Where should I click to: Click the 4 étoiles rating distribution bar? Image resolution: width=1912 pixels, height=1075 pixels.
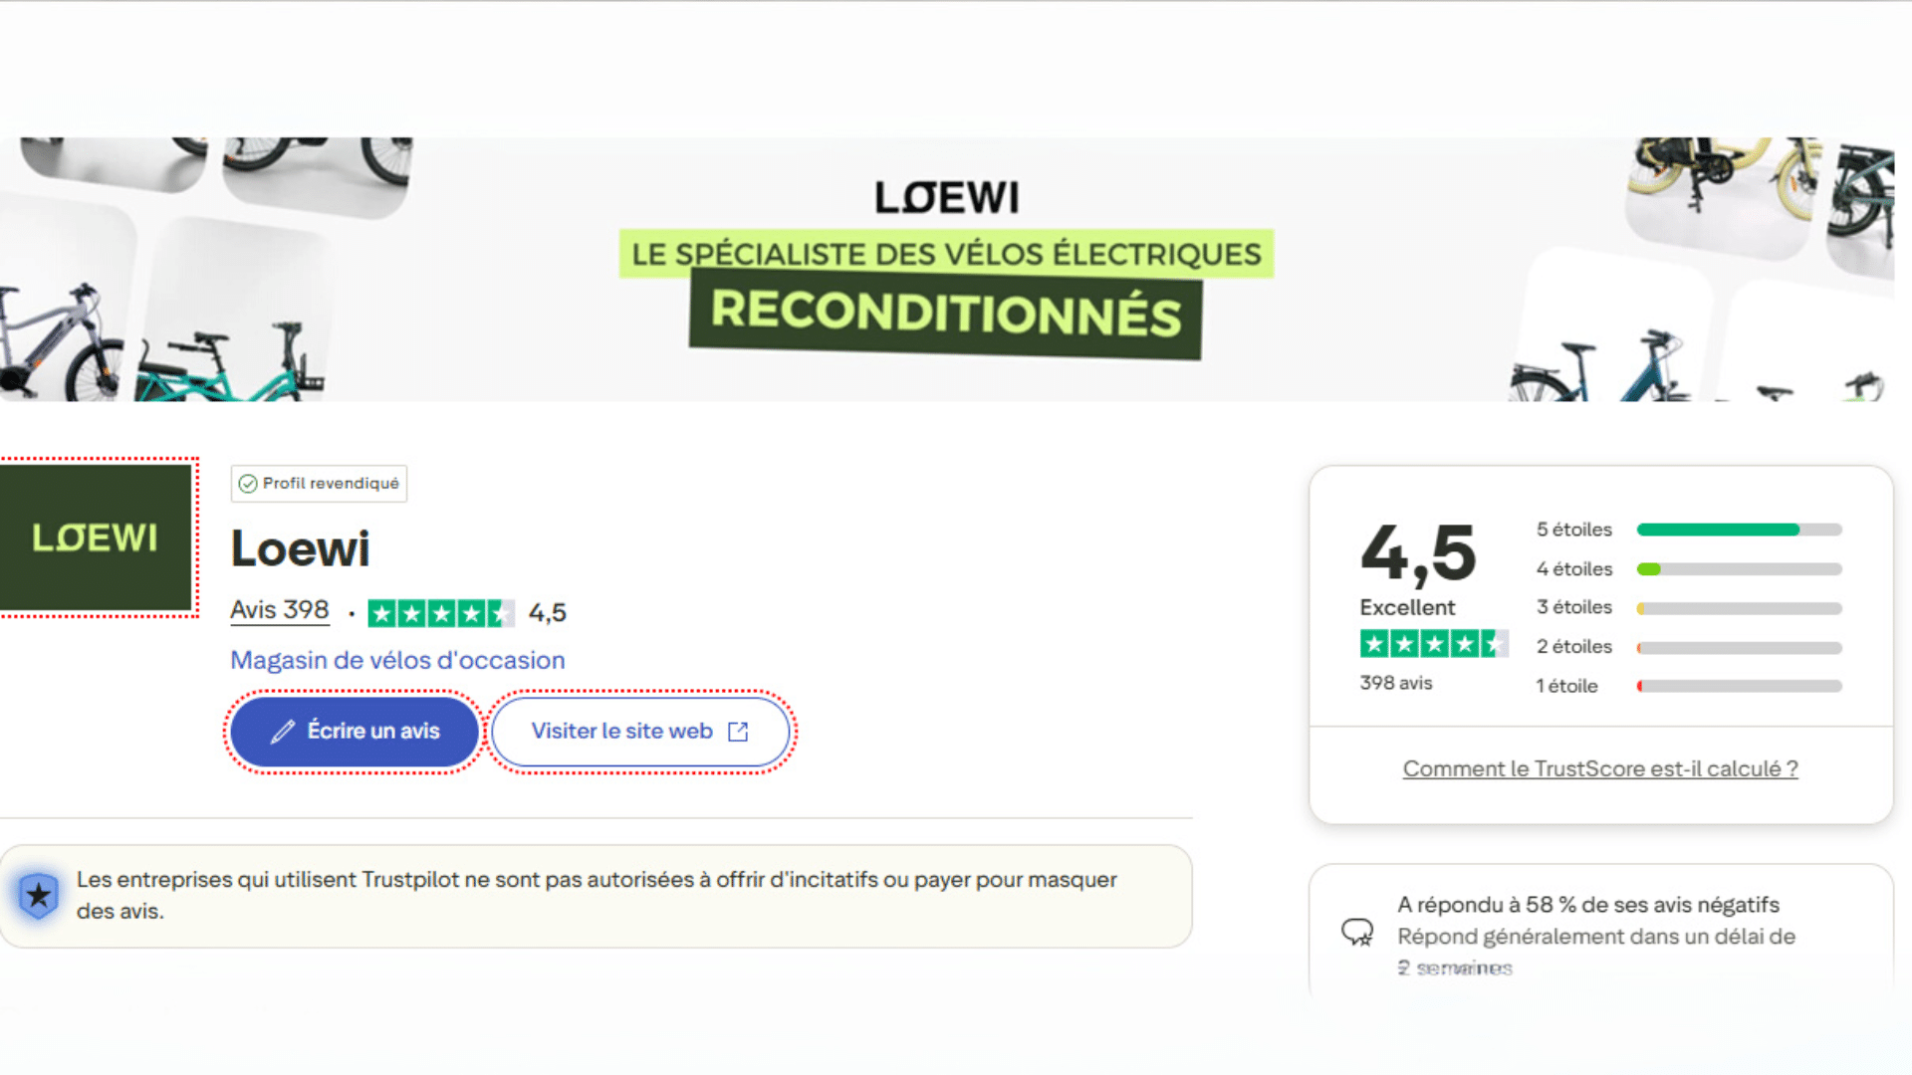pos(1739,568)
